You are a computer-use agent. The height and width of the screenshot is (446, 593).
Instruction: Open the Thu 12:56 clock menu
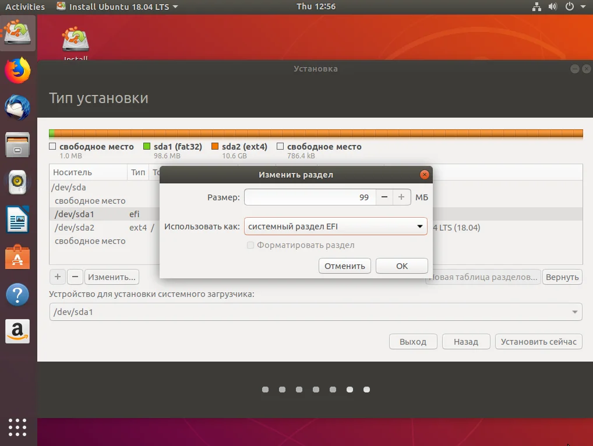coord(316,6)
